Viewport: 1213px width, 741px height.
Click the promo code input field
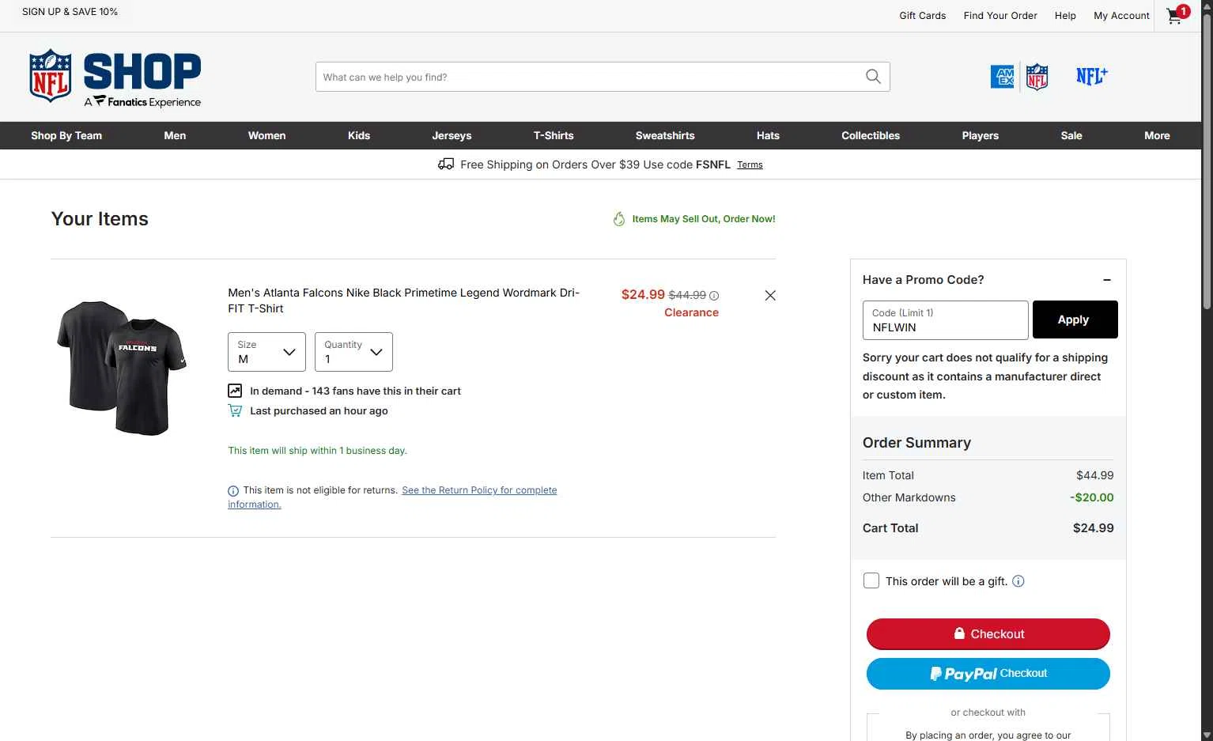tap(946, 320)
